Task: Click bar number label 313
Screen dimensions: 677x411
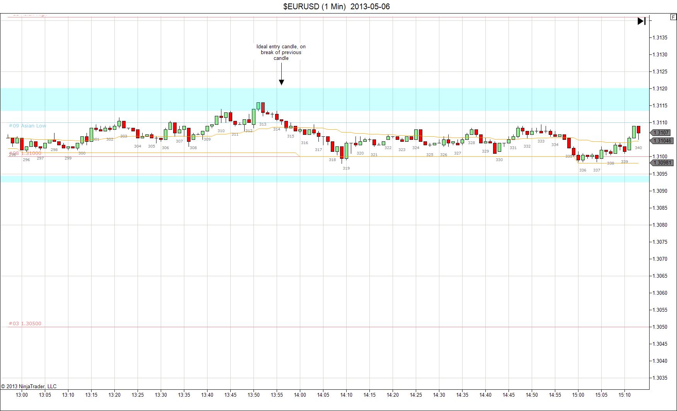Action: [263, 124]
